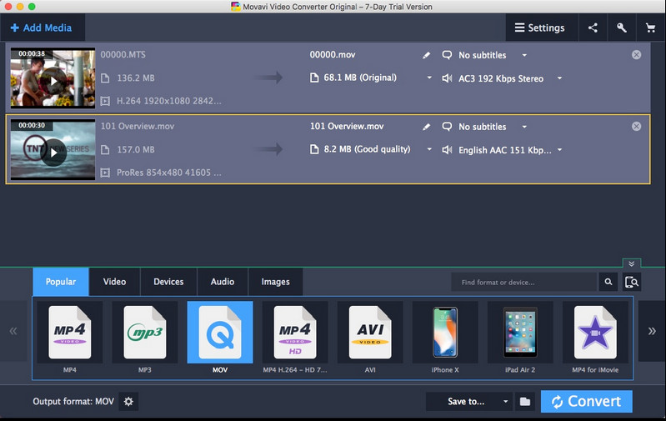The image size is (666, 421).
Task: Go to previous presets with left arrows
Action: pos(13,331)
